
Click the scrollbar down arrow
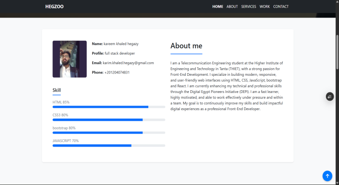(337, 183)
